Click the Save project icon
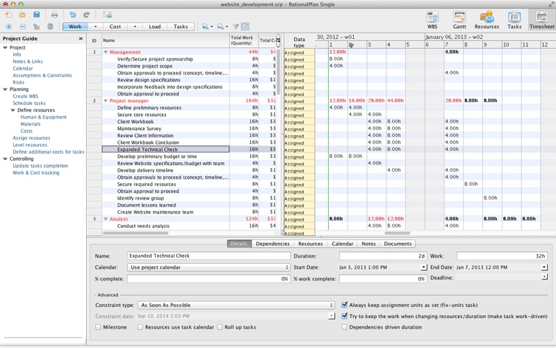 [x=36, y=14]
